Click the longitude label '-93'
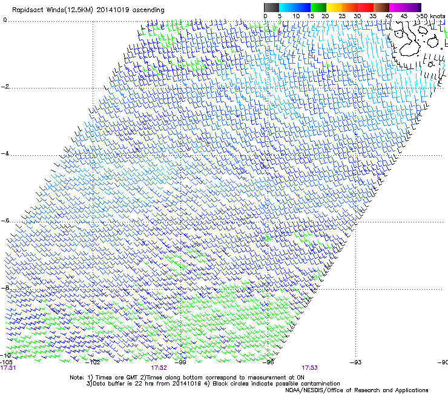Screen dimensions: 448x394 [x=356, y=362]
